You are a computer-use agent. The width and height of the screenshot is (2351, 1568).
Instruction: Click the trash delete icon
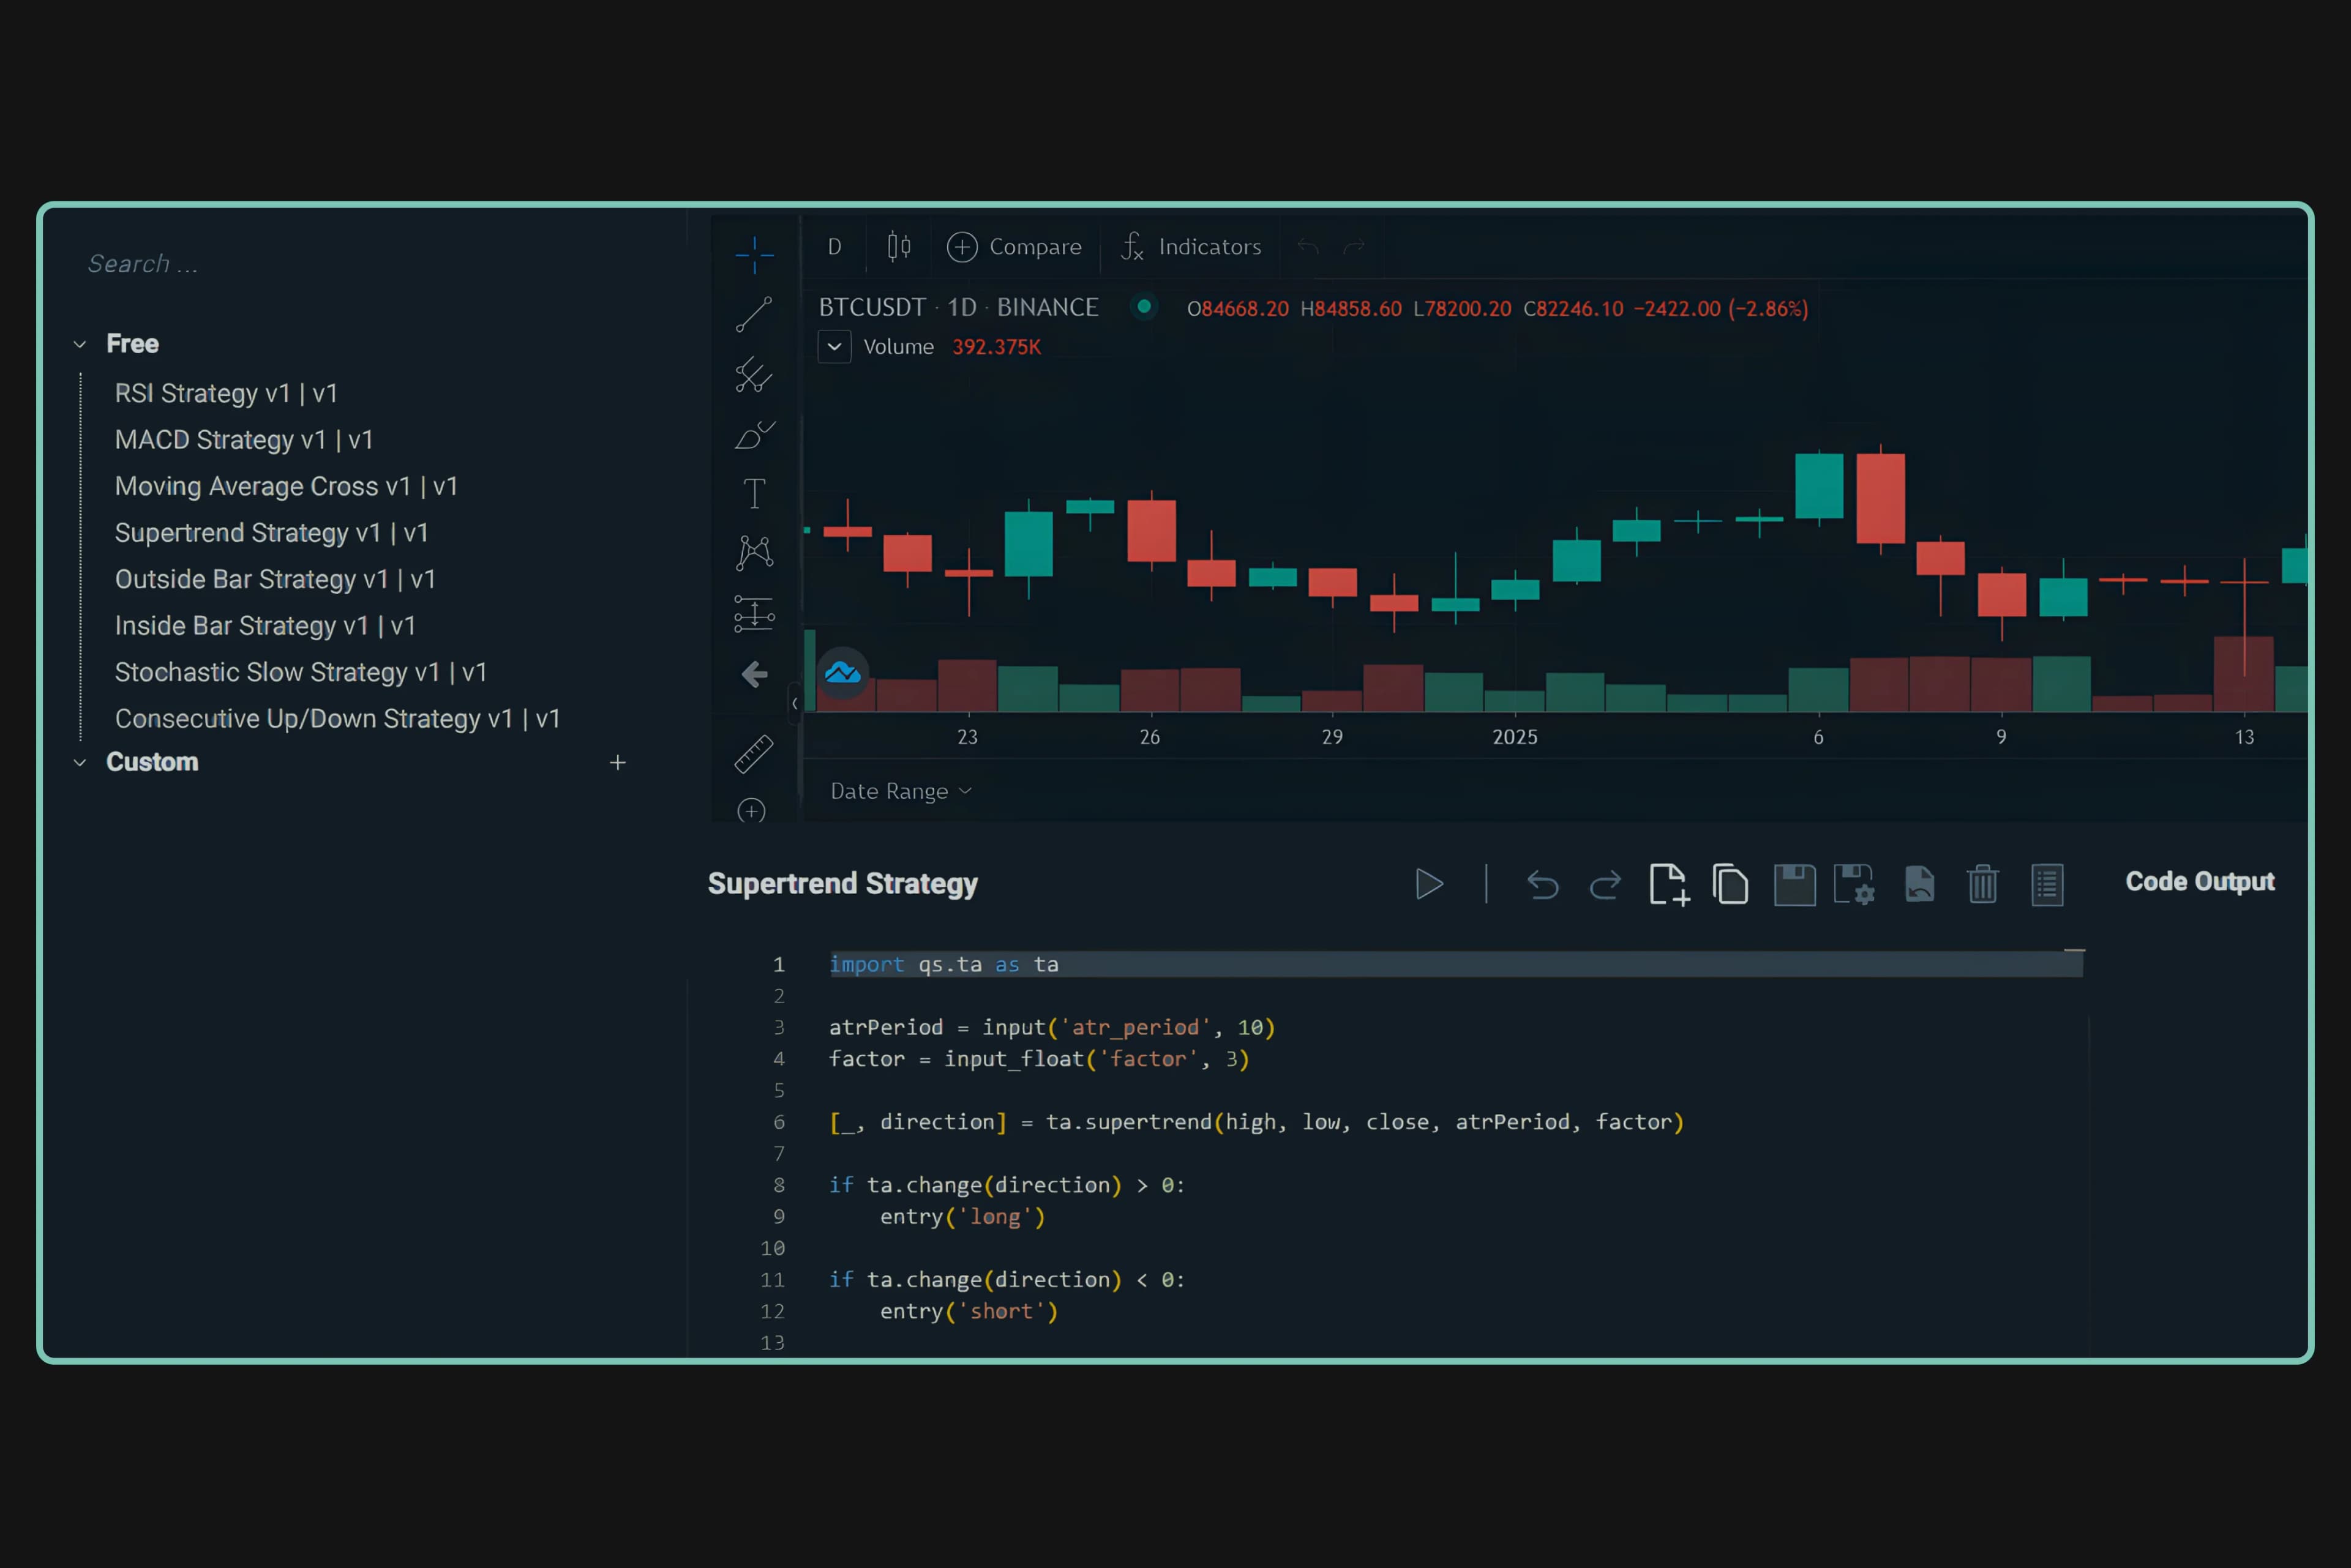1982,885
